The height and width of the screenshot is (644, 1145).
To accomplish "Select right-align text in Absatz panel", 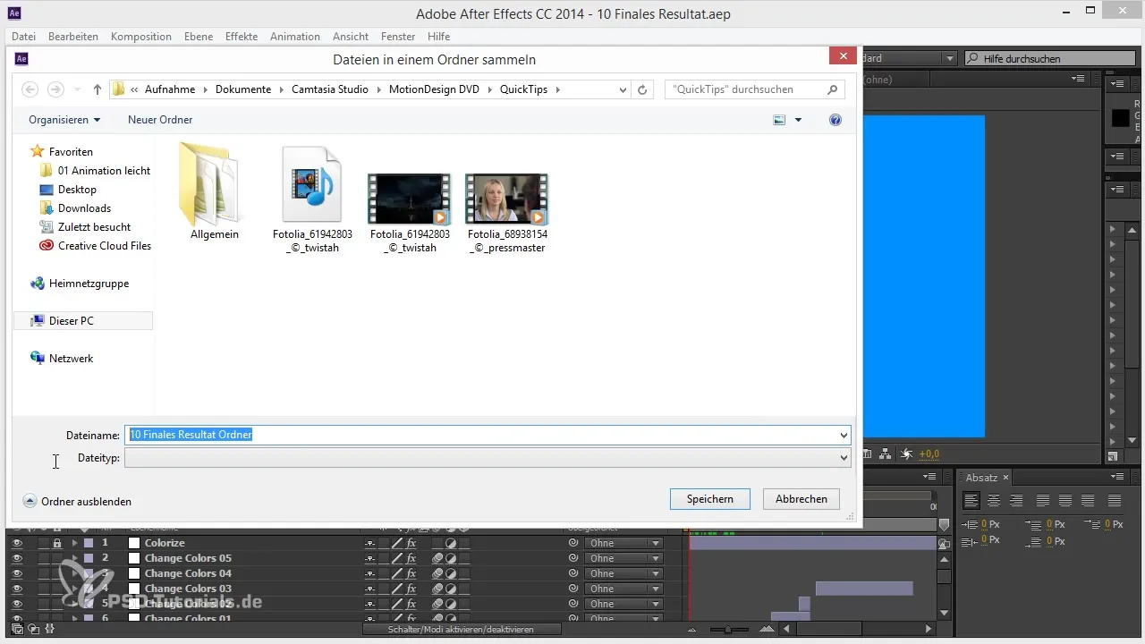I will tap(1014, 500).
